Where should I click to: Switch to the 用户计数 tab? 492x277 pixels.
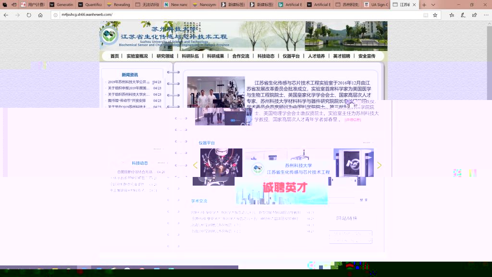click(x=33, y=5)
